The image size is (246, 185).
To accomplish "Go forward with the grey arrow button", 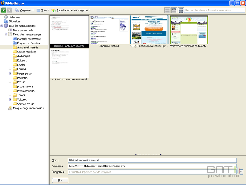I will coord(9,10).
